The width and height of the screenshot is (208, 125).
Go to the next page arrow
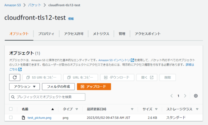click(185, 96)
